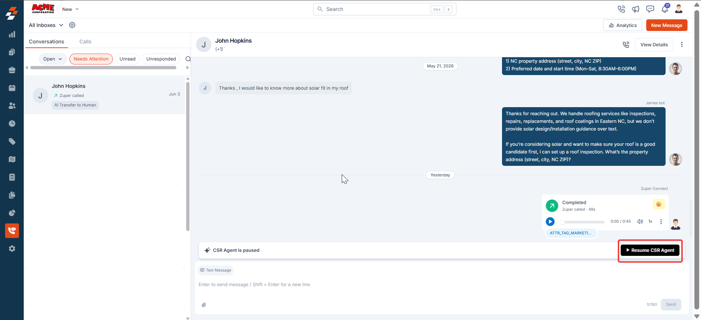Open the chat messages icon in top bar
The width and height of the screenshot is (701, 320).
click(x=650, y=9)
